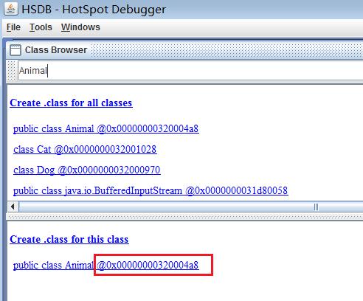Screen dimensions: 363x301
Task: Open java.io.BufferedInputStream class link
Action: tap(151, 190)
